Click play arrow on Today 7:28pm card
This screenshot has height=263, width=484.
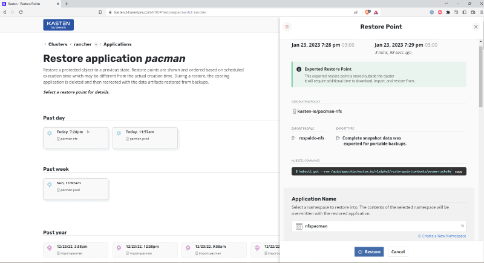tap(88, 131)
